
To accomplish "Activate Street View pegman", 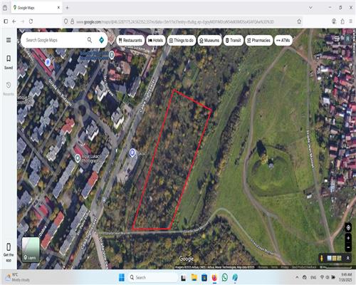I will tap(322, 258).
